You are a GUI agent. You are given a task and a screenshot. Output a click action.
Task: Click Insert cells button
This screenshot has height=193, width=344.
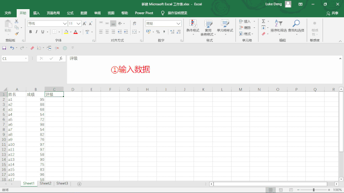click(x=245, y=21)
